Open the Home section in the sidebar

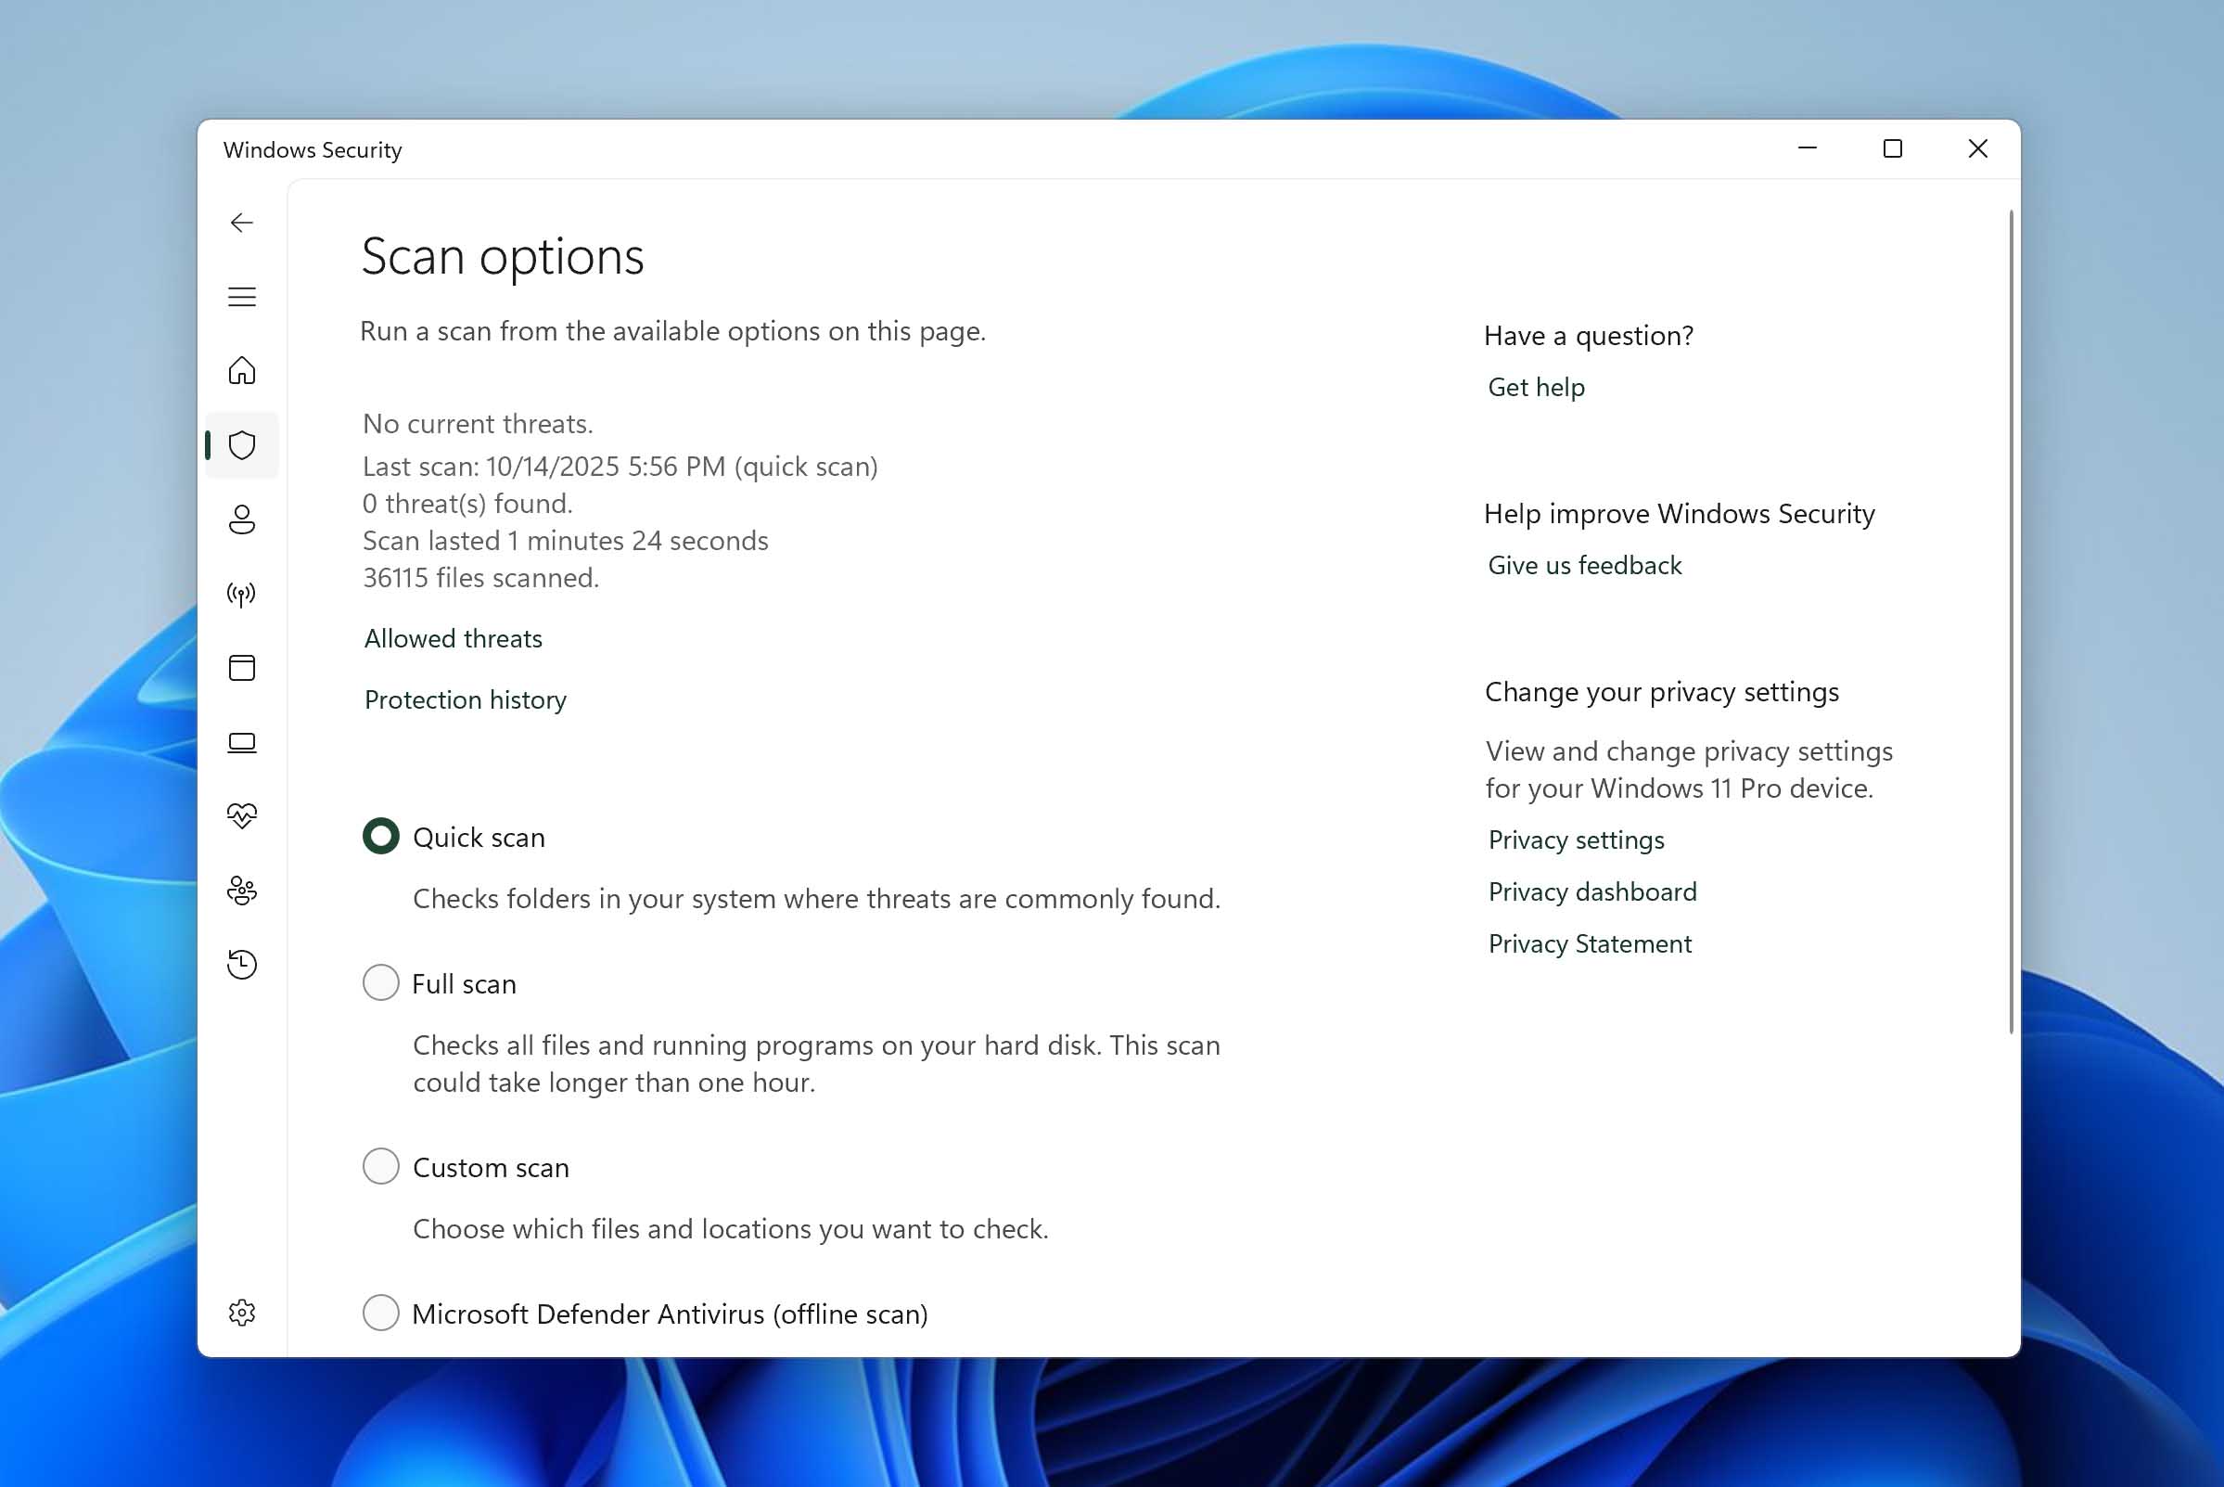[x=243, y=372]
